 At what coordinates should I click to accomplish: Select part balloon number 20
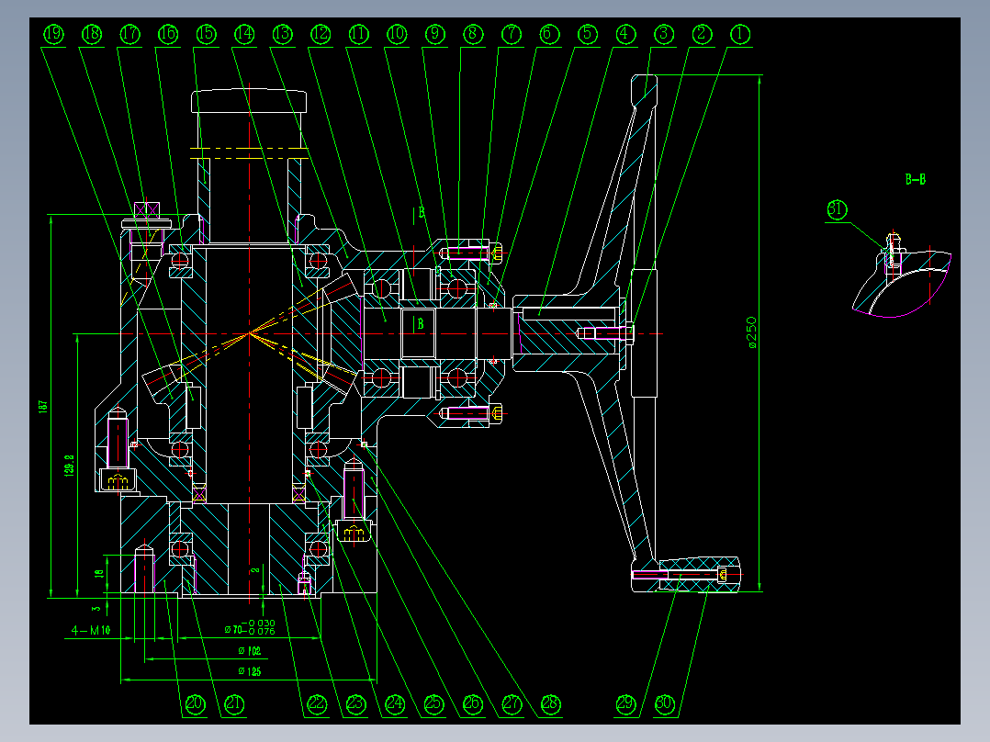195,704
